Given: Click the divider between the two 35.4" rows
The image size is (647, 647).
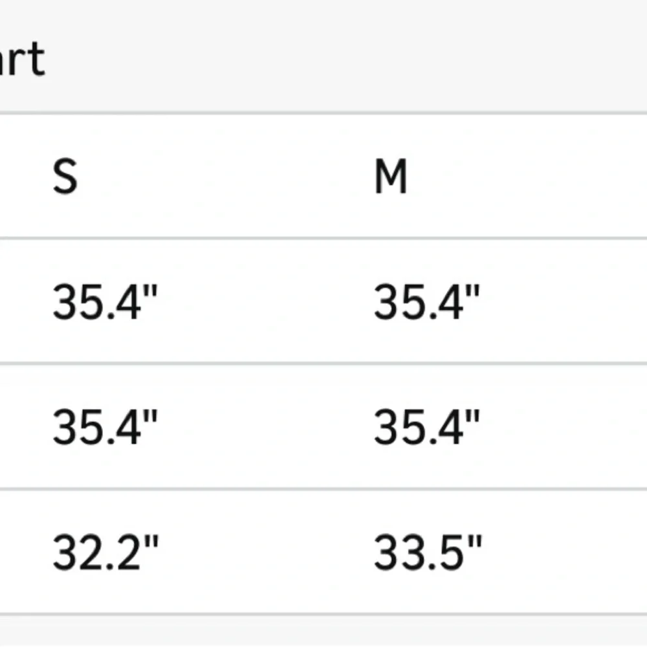Looking at the screenshot, I should [x=323, y=364].
